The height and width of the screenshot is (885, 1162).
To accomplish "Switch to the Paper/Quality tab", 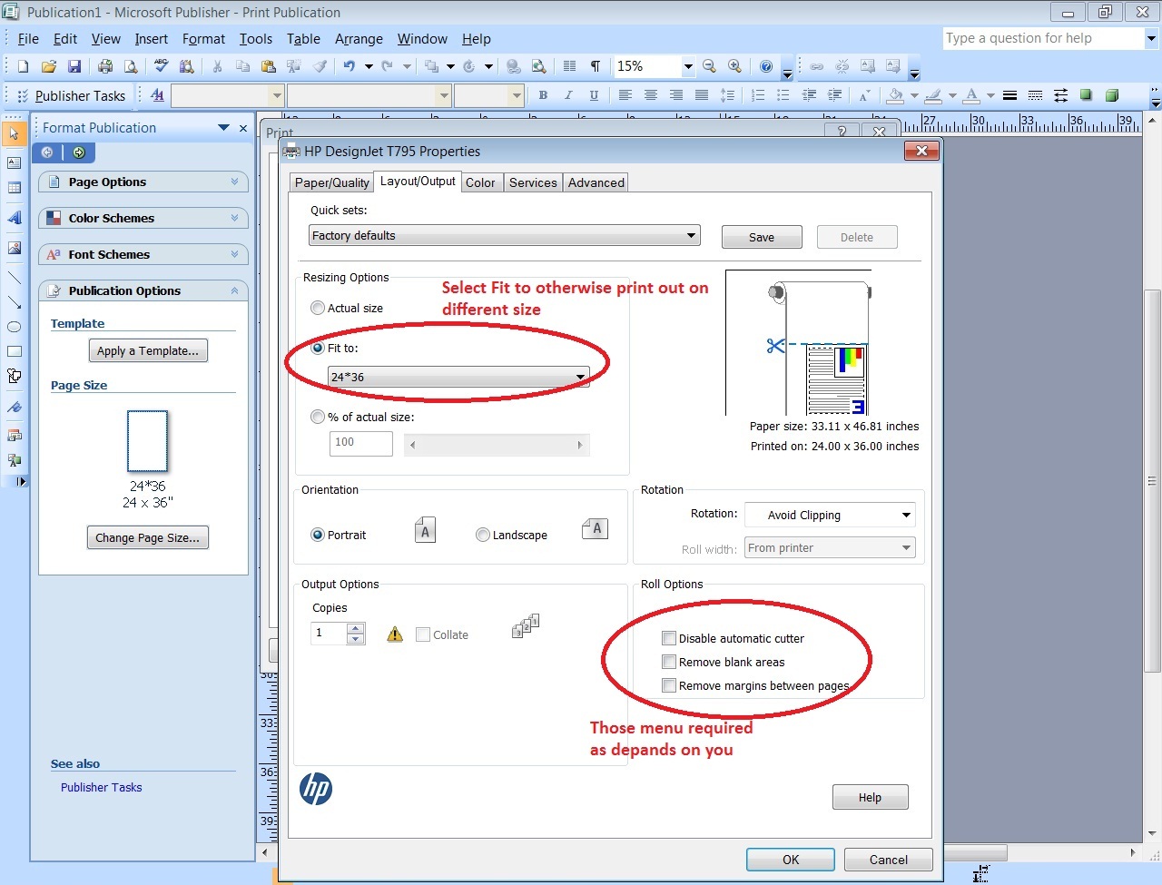I will coord(331,182).
